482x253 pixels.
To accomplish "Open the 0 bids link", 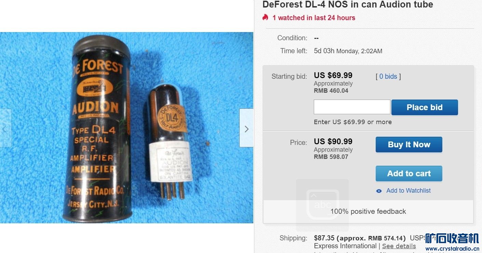I will [388, 76].
